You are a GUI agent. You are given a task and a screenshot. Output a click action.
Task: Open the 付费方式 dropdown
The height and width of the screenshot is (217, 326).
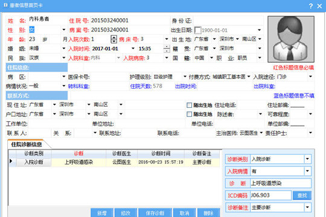pos(249,77)
